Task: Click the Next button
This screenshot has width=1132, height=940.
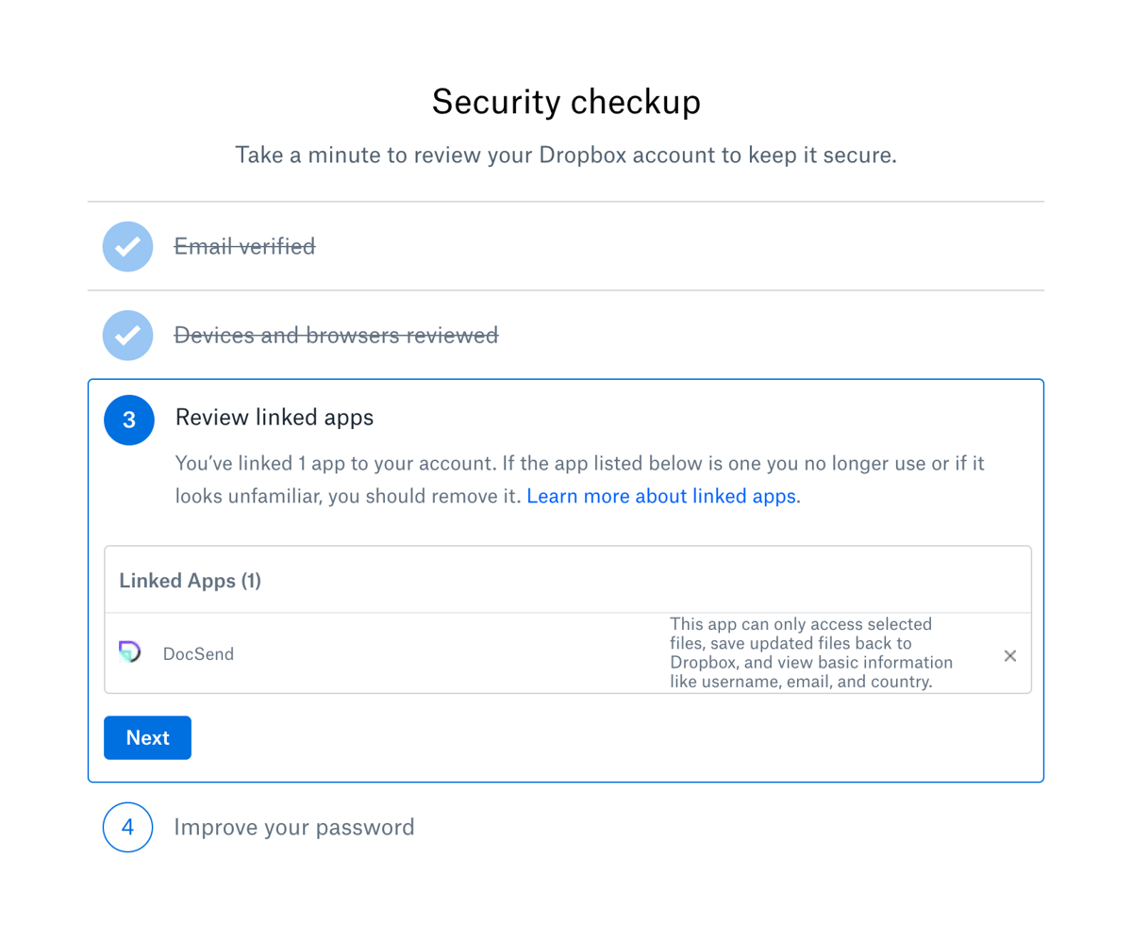Action: tap(147, 737)
